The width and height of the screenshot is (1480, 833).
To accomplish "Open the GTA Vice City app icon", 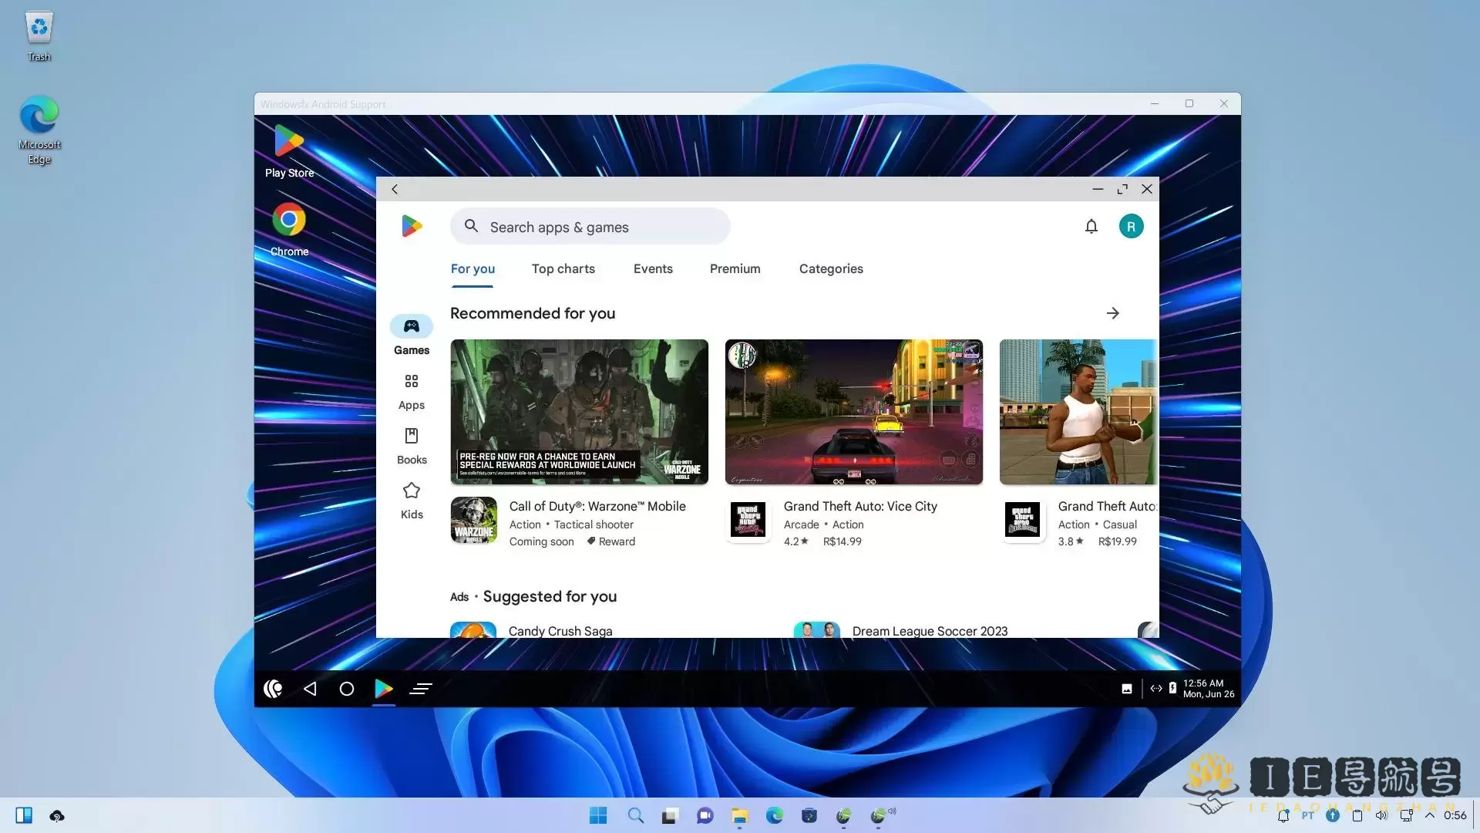I will 748,520.
